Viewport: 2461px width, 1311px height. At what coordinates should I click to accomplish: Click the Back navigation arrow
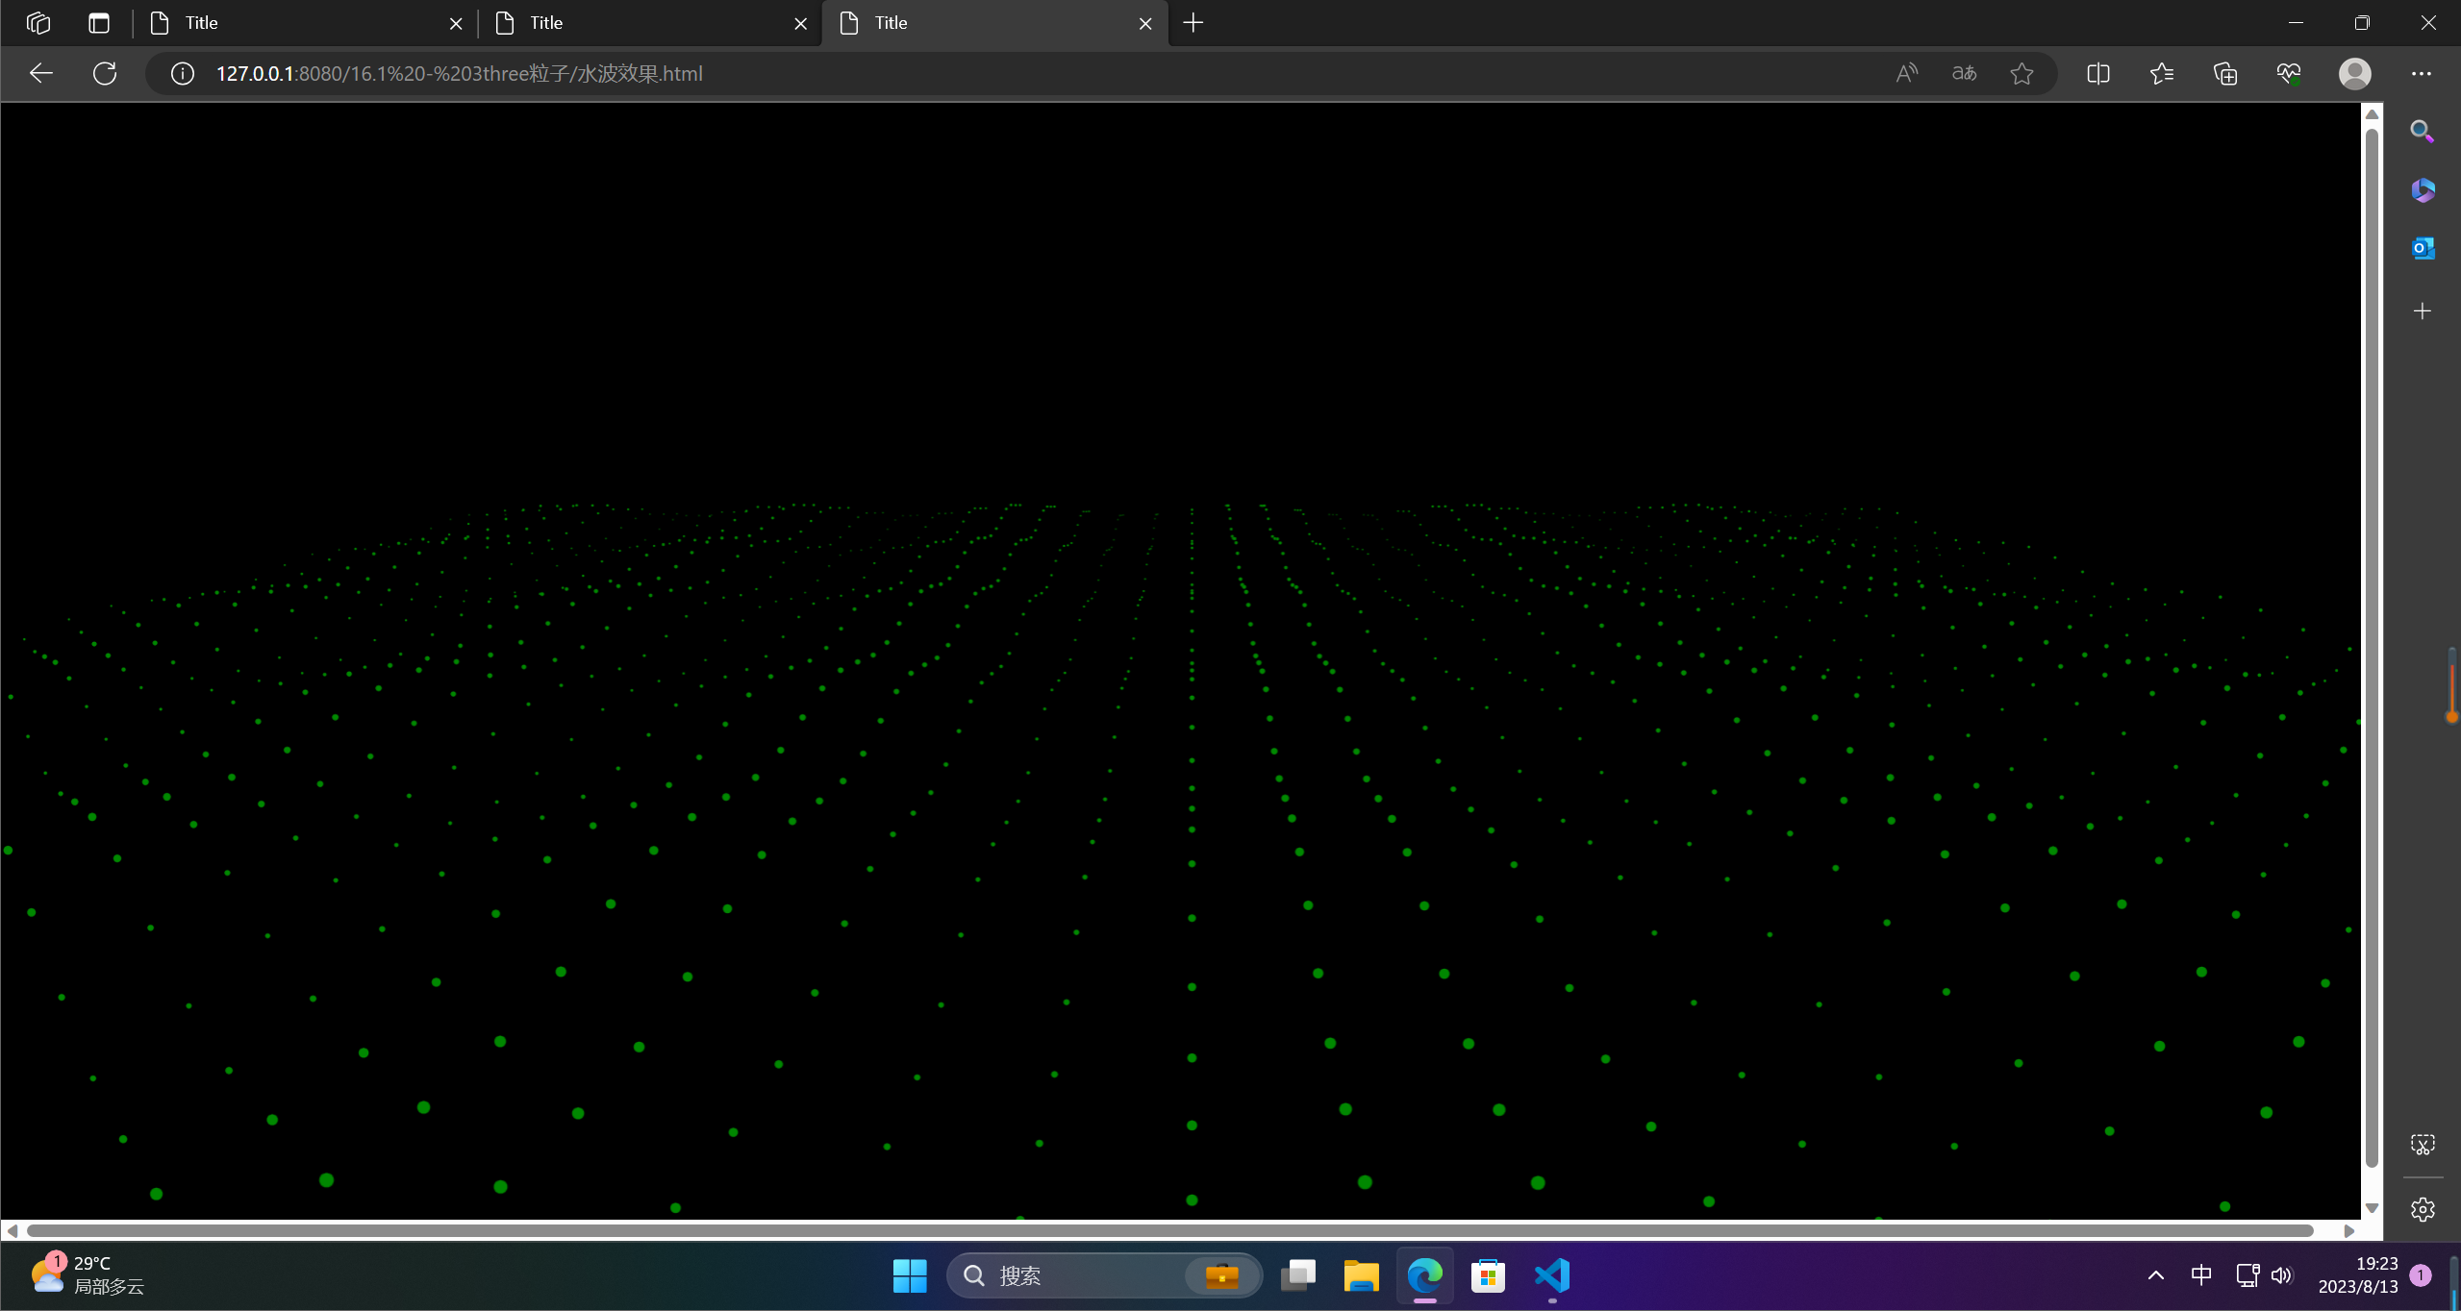[x=41, y=74]
